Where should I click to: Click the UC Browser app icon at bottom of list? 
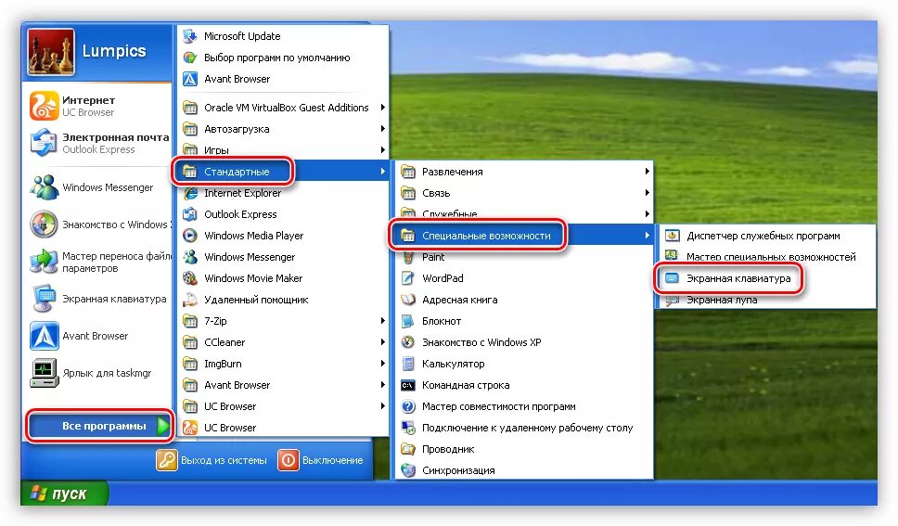point(189,428)
